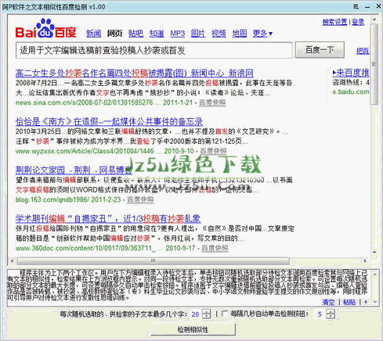Image resolution: width=383 pixels, height=341 pixels.
Task: Minimize the 阿P软件 window
Action: click(367, 7)
